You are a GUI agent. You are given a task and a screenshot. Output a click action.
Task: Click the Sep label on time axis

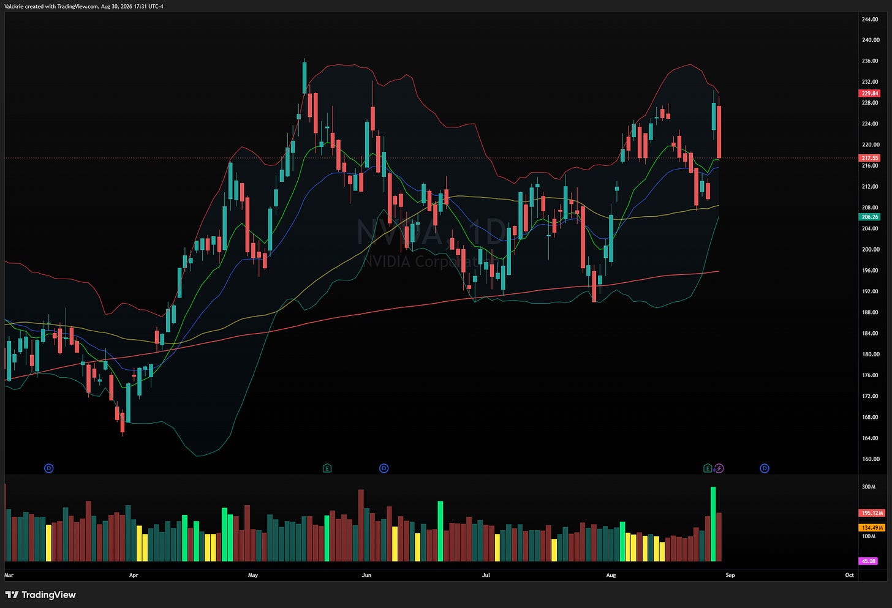730,576
